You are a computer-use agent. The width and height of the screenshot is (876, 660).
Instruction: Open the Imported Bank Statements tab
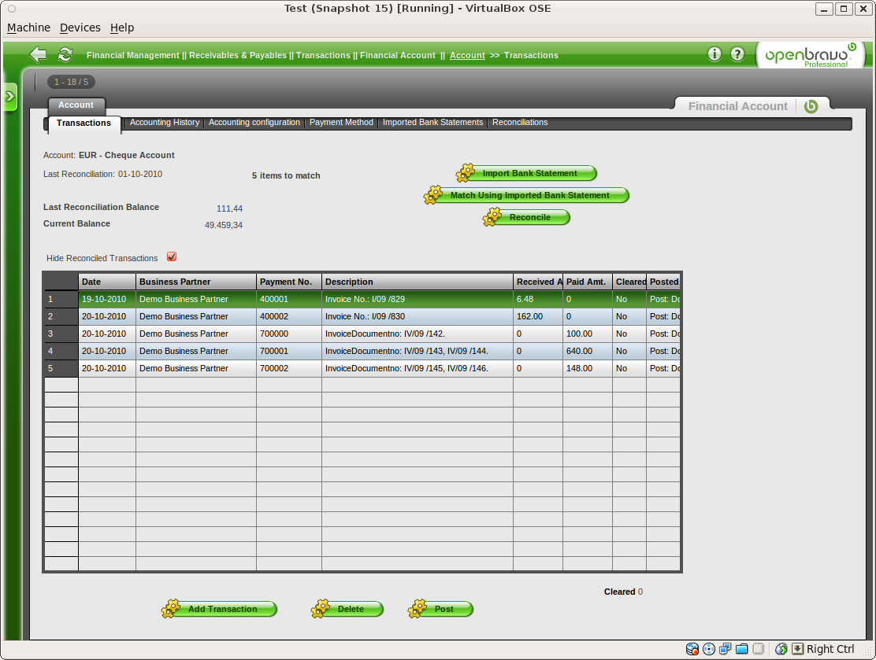coord(432,123)
